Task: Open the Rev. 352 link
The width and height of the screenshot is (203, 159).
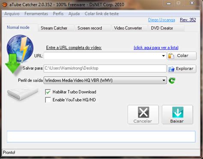Action: 188,20
